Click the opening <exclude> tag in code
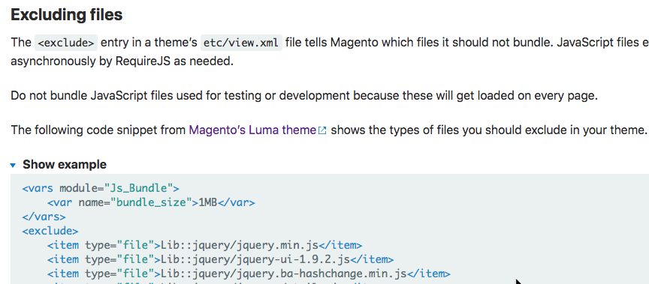 pyautogui.click(x=50, y=231)
